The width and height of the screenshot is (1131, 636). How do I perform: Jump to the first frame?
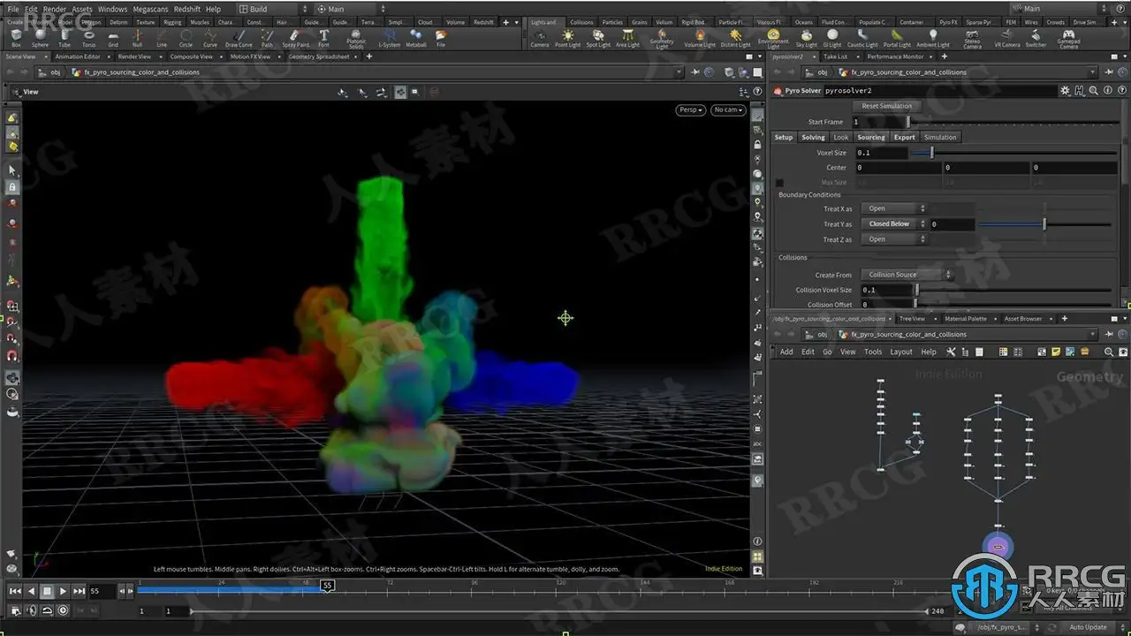click(x=15, y=591)
